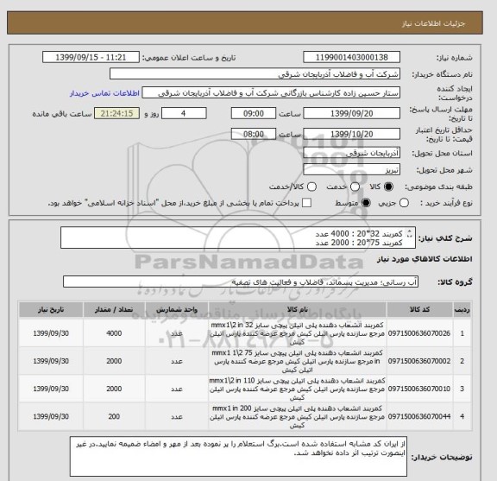Click the scroll stepper in the description box
The width and height of the screenshot is (497, 481).
pyautogui.click(x=409, y=234)
